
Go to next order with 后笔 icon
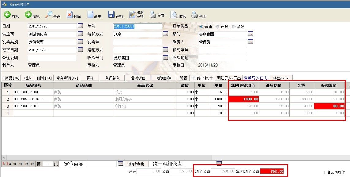coord(28,15)
